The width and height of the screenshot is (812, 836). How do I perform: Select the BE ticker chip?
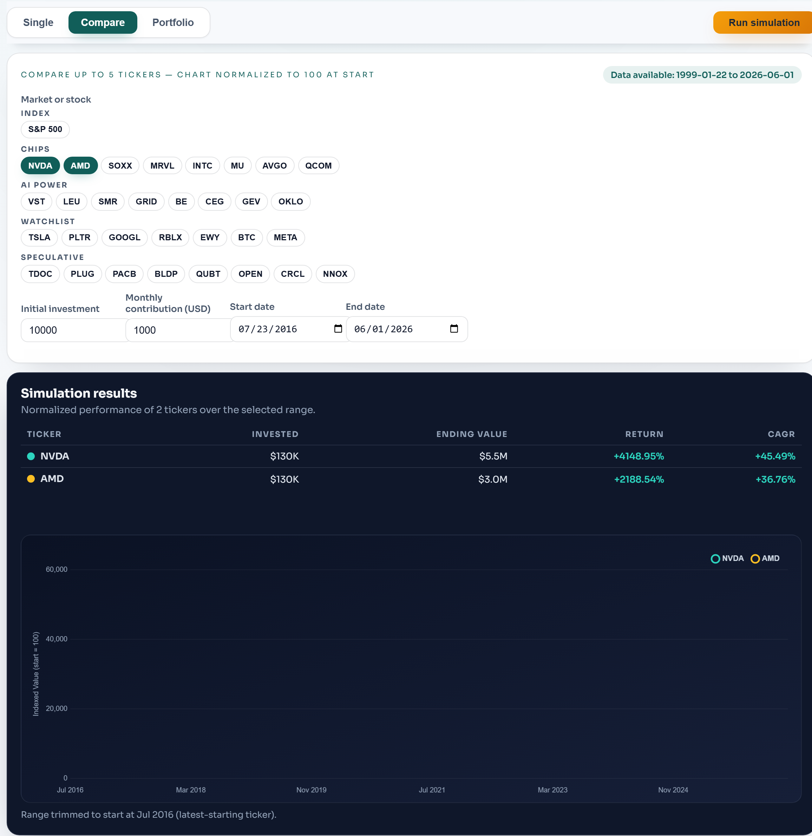[181, 201]
